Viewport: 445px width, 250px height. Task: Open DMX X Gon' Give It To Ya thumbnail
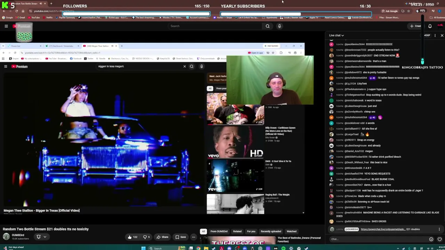click(235, 176)
